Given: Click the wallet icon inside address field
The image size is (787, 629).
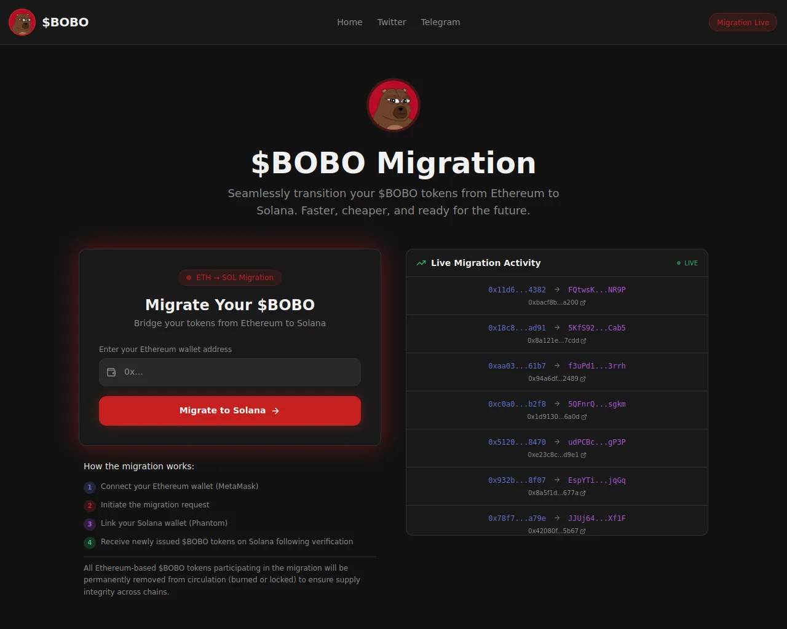Looking at the screenshot, I should coord(111,372).
